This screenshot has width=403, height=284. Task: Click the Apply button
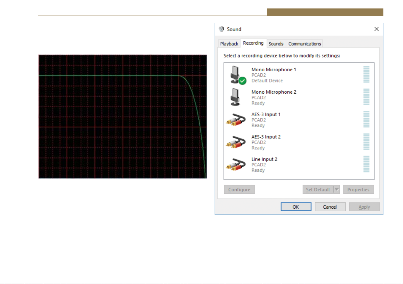tap(364, 207)
